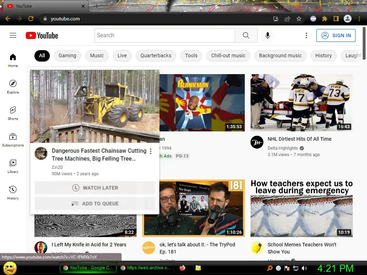Click the chainsaw tree machine thumbnail

pyautogui.click(x=95, y=106)
